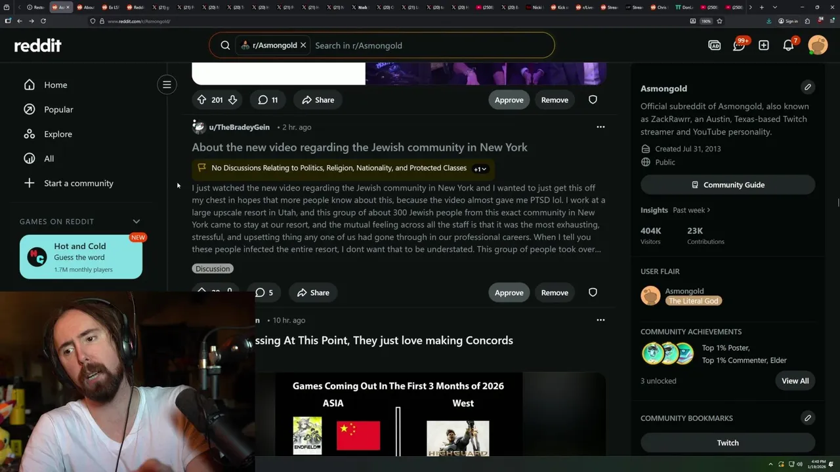Open the user avatar menu
Image resolution: width=840 pixels, height=472 pixels.
coord(818,45)
